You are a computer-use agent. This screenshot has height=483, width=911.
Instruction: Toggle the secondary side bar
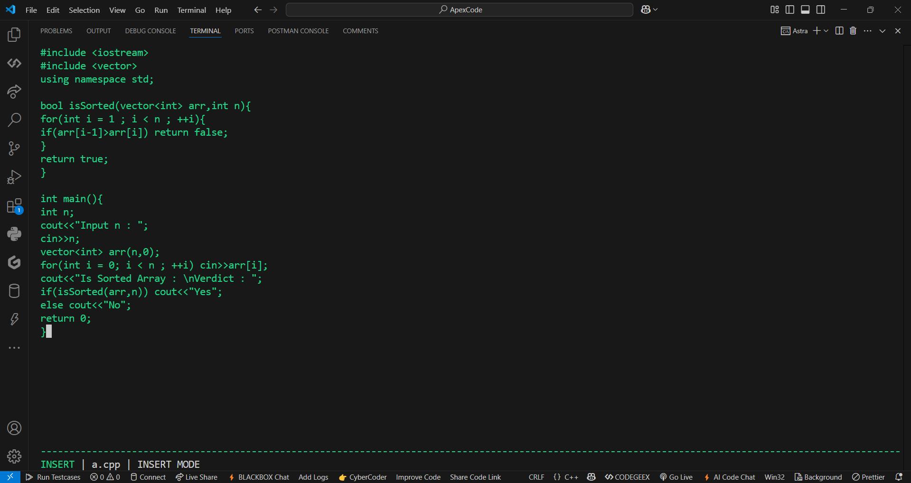821,9
